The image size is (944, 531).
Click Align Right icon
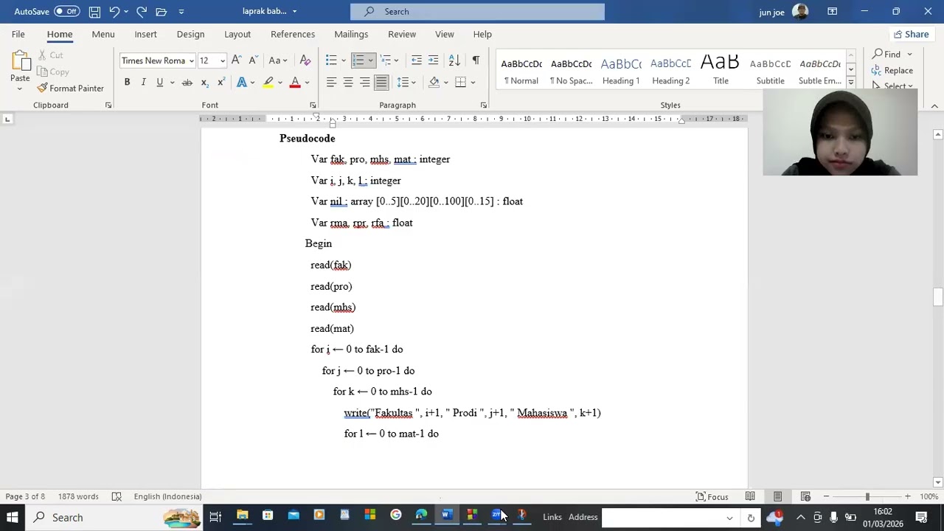[364, 83]
